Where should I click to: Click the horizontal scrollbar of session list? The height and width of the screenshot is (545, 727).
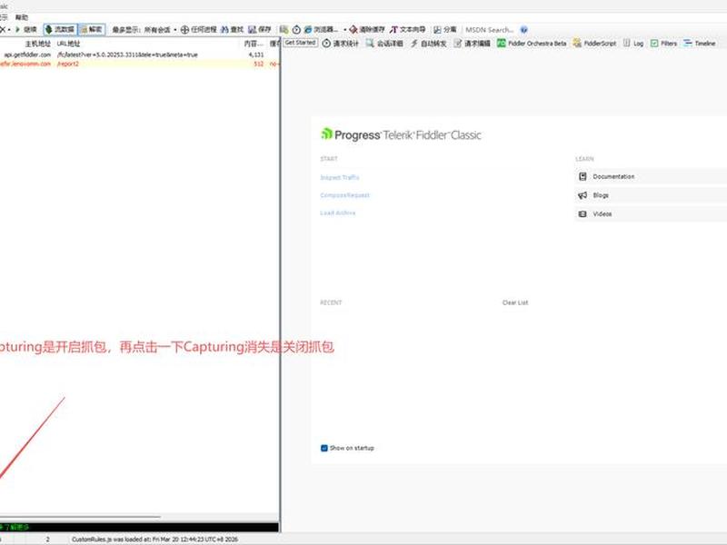tap(80, 517)
